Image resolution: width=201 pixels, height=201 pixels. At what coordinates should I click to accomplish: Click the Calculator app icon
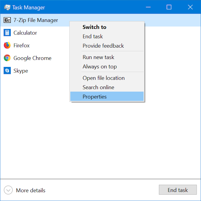tap(7, 33)
